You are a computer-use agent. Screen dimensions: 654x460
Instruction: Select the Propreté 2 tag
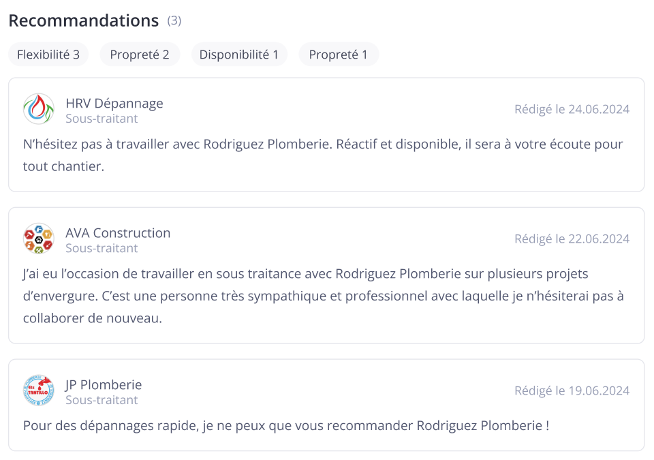coord(140,55)
